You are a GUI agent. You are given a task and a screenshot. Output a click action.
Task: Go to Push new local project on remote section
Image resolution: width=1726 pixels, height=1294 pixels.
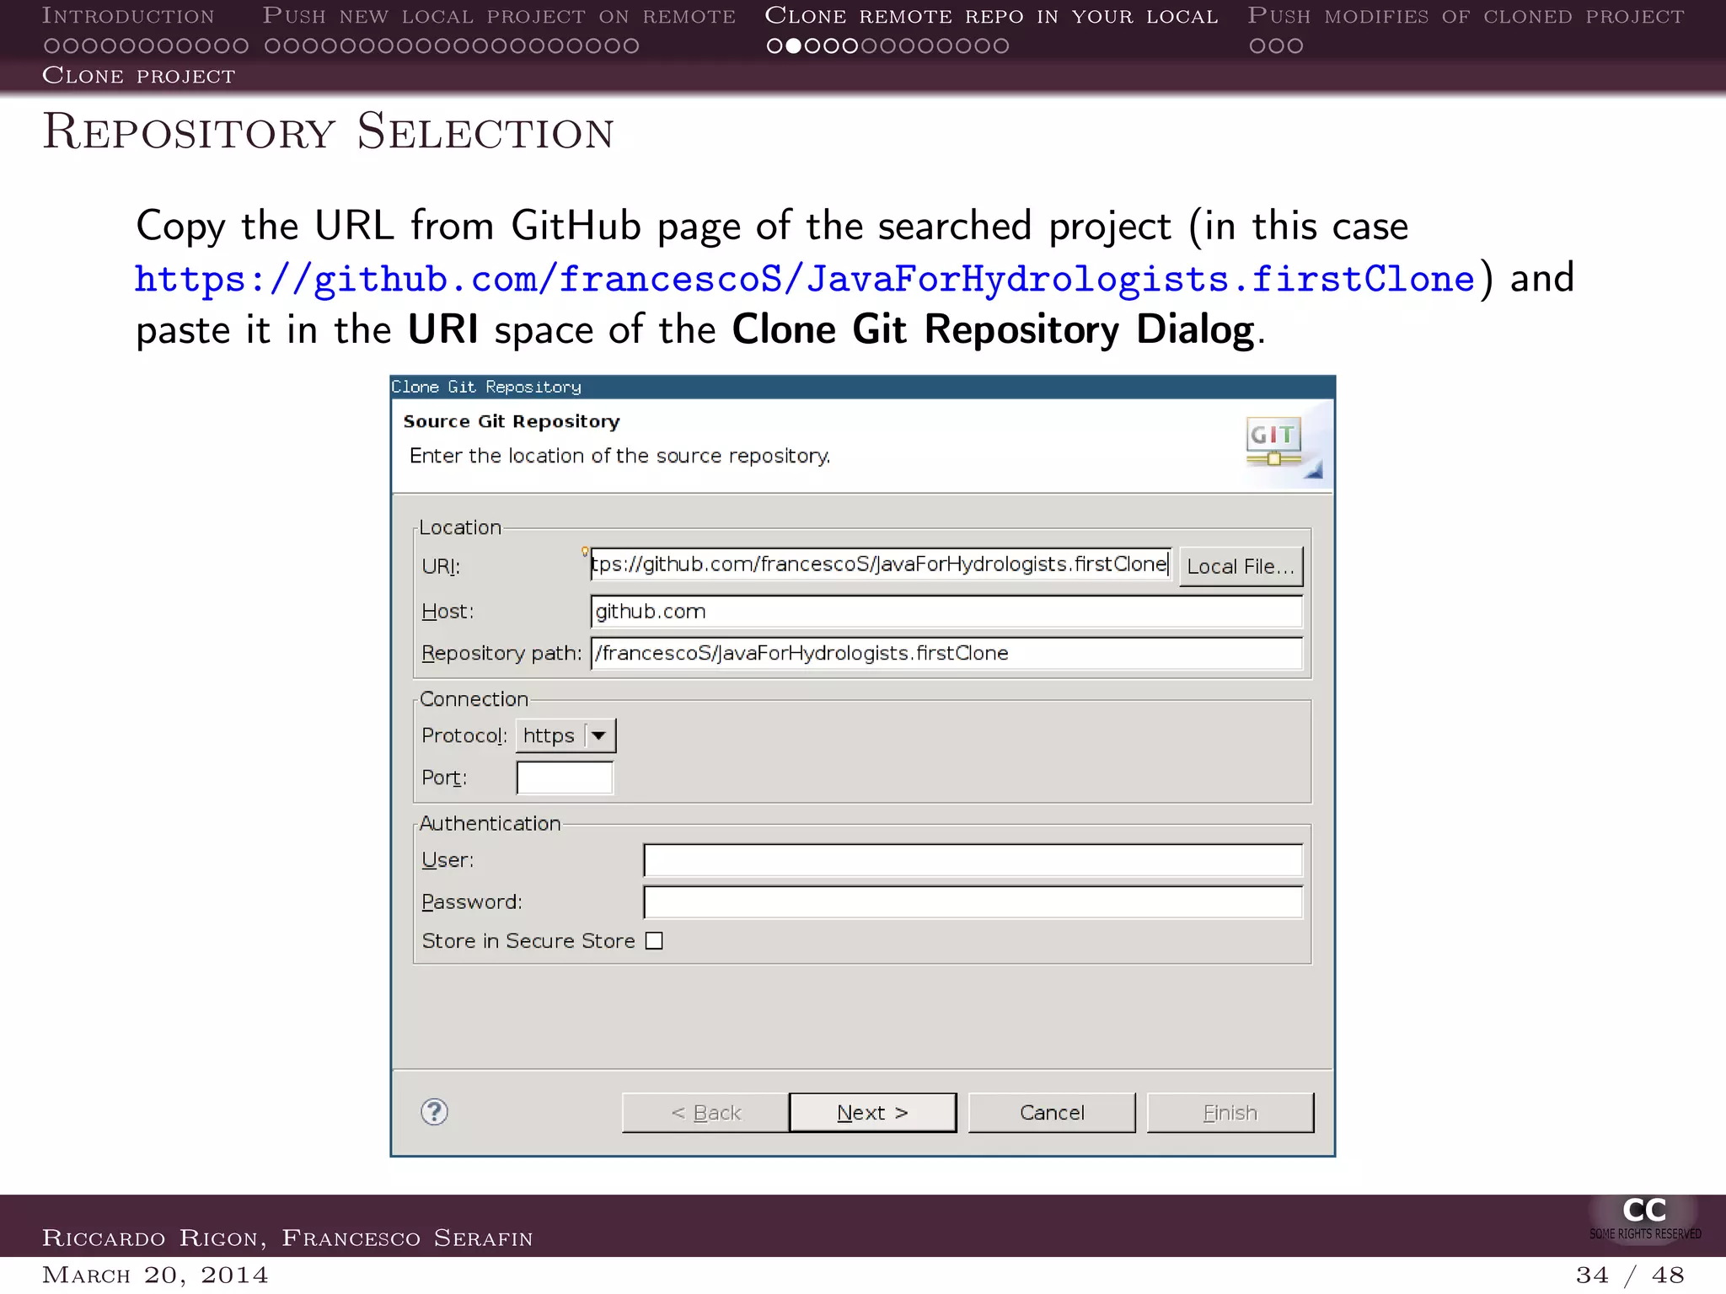pyautogui.click(x=499, y=16)
